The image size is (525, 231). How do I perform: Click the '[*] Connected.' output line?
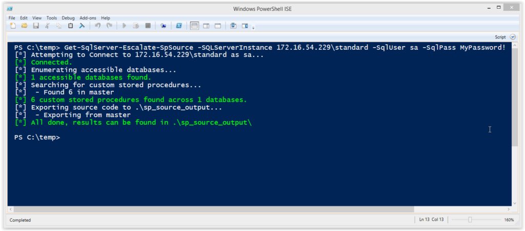point(44,62)
